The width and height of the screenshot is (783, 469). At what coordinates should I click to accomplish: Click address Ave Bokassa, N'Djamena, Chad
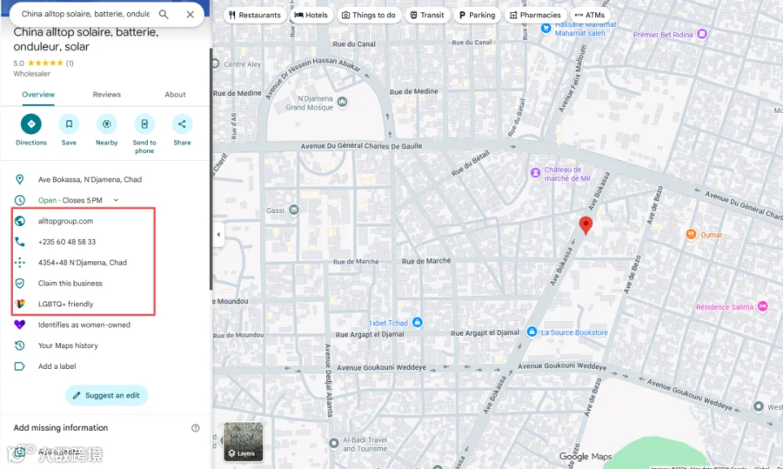90,179
